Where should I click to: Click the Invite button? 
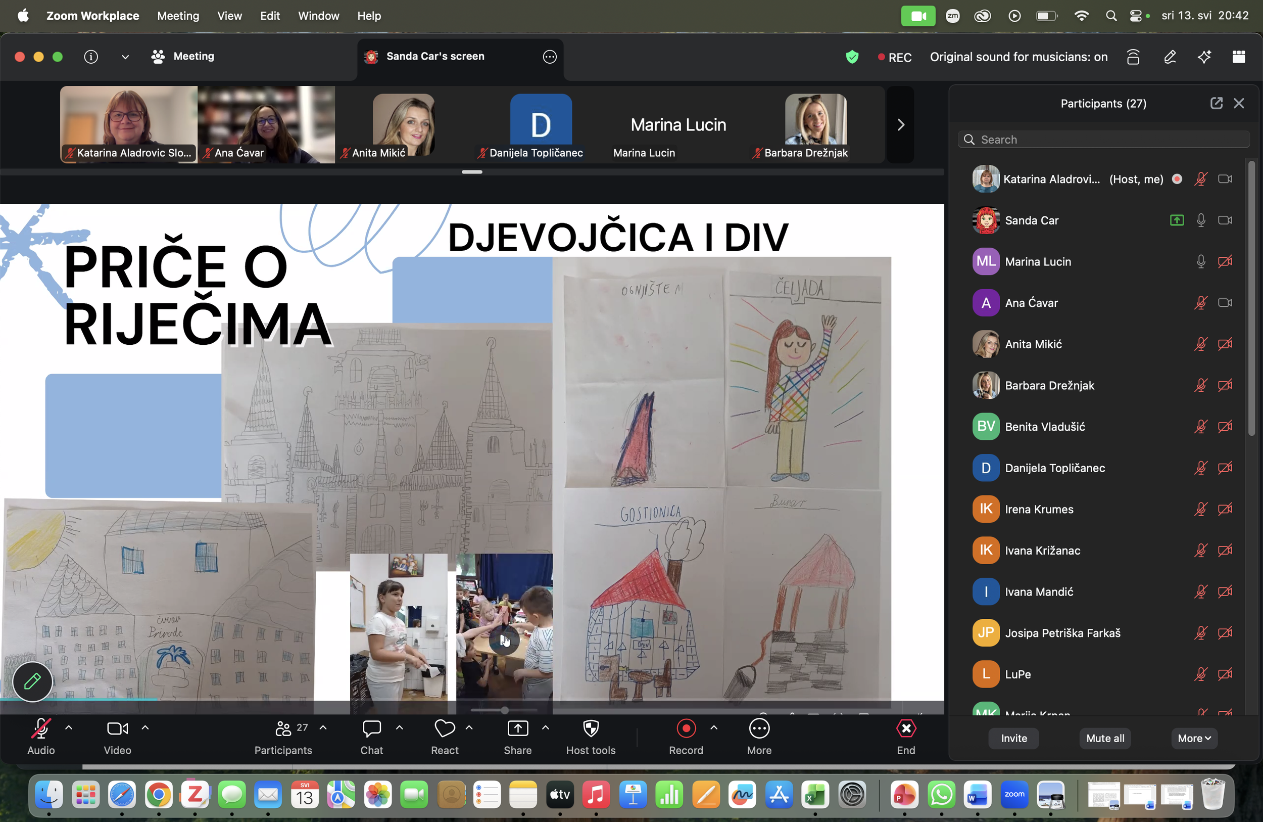tap(1013, 738)
